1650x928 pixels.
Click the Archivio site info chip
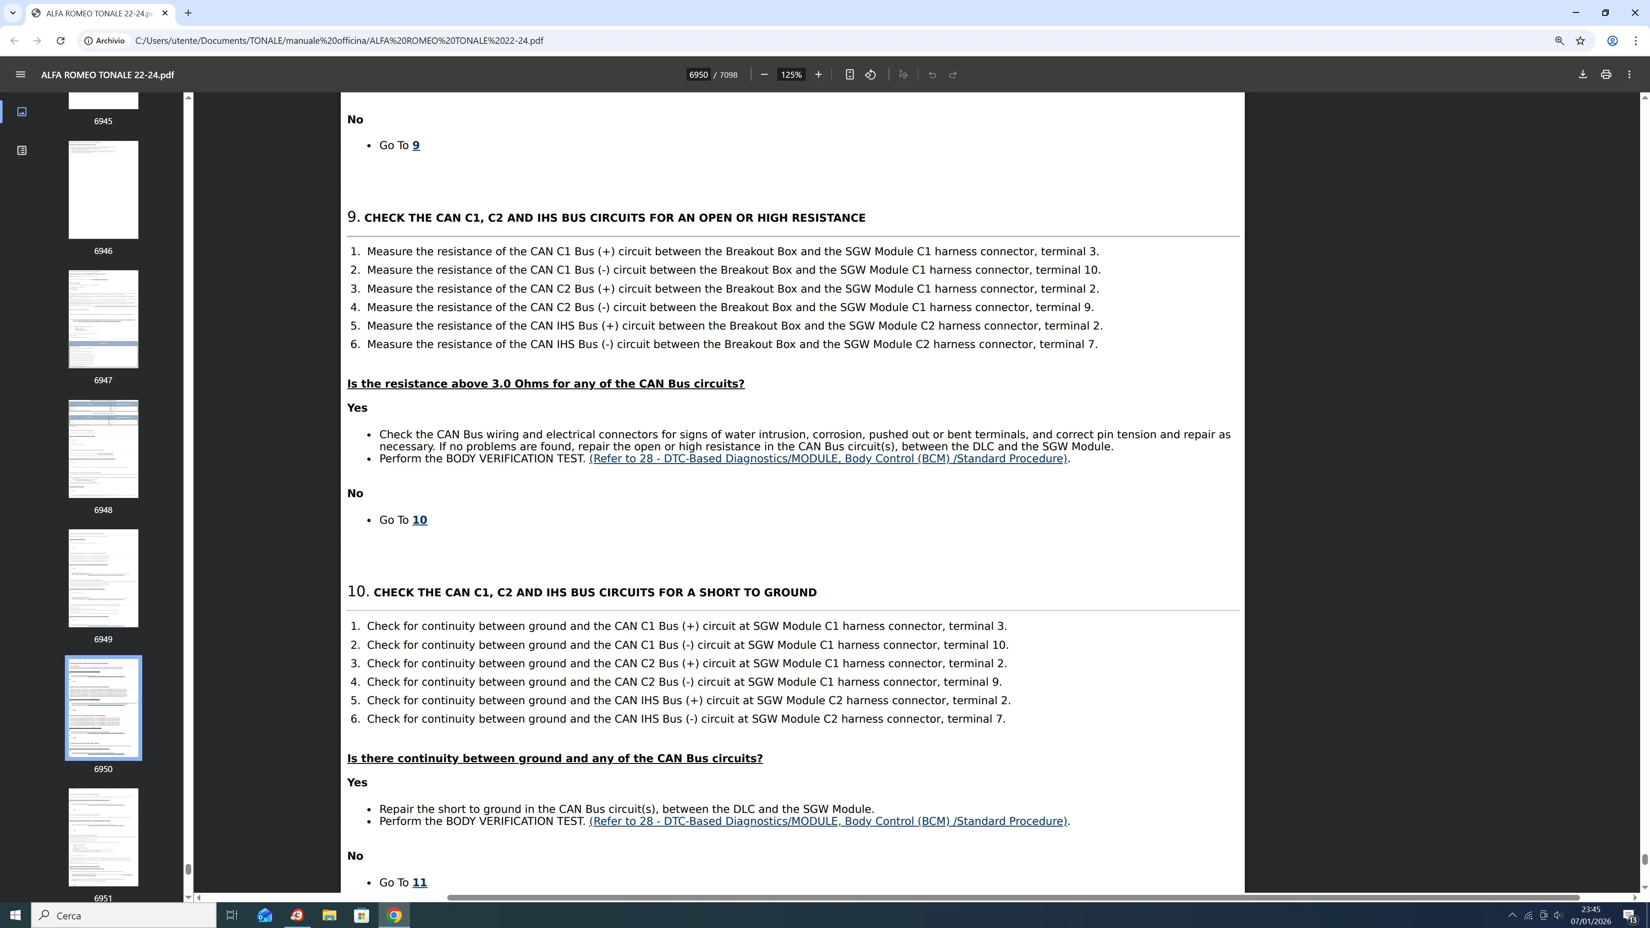[104, 40]
